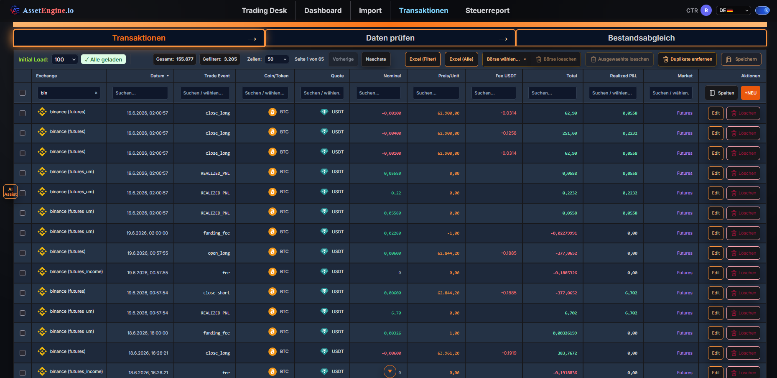Check the 19.6.2026 02:00:00 funding_fee row checkbox
Screen dimensions: 777x378
pos(23,233)
